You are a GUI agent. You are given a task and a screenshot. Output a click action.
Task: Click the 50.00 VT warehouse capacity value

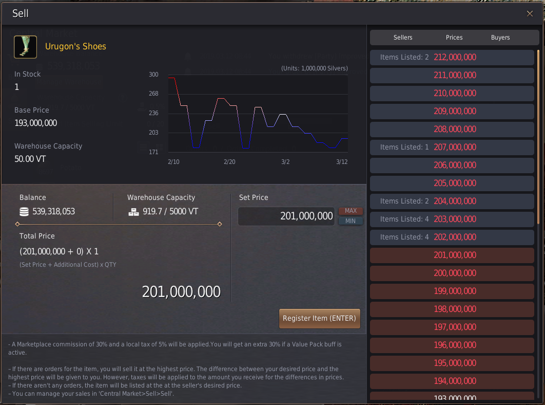tap(30, 159)
